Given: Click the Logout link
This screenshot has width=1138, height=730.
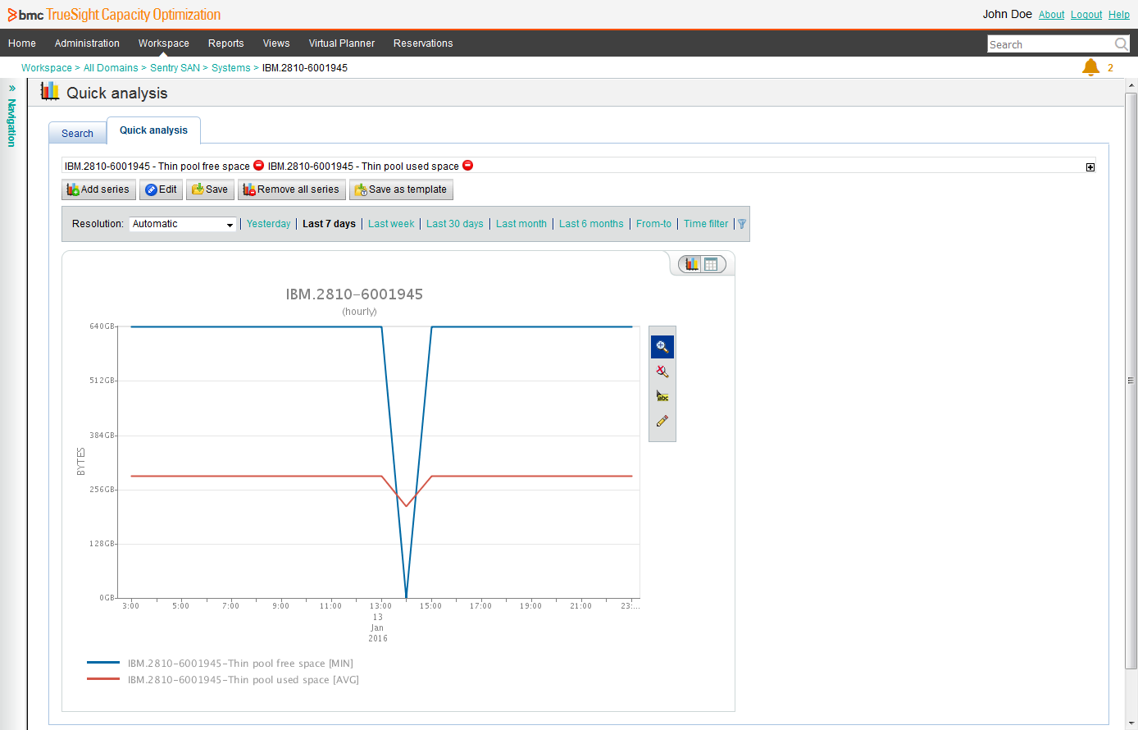Looking at the screenshot, I should click(x=1086, y=15).
